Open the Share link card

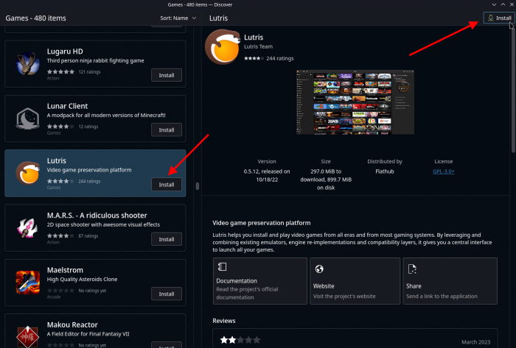pos(450,281)
